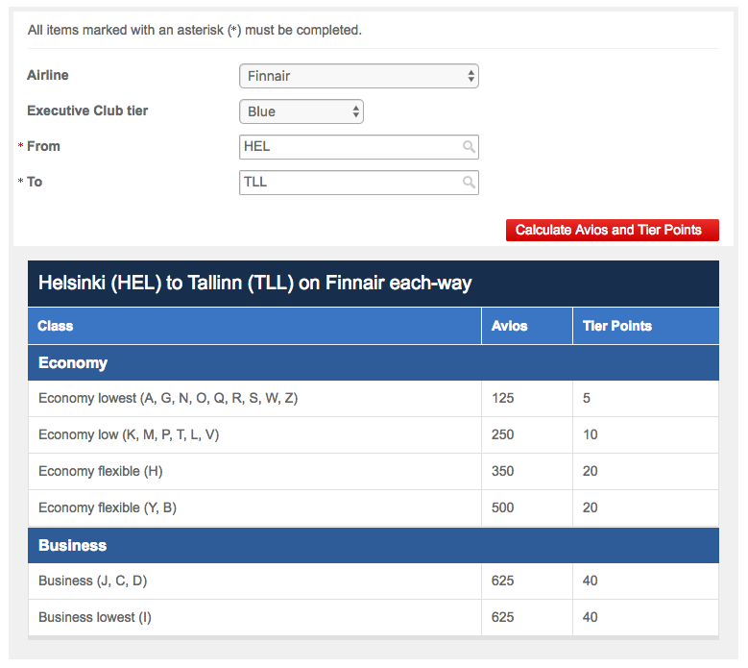Click the Executive Club tier label
The height and width of the screenshot is (668, 748).
(87, 111)
